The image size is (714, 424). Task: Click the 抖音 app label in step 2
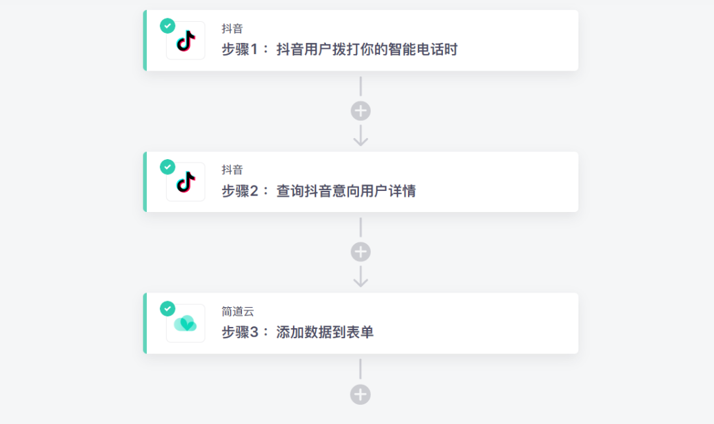click(232, 170)
